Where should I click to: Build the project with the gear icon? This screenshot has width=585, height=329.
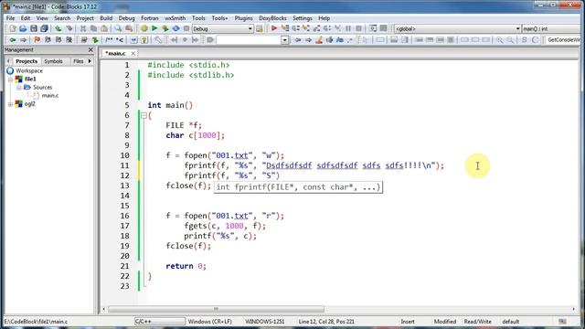click(x=144, y=28)
